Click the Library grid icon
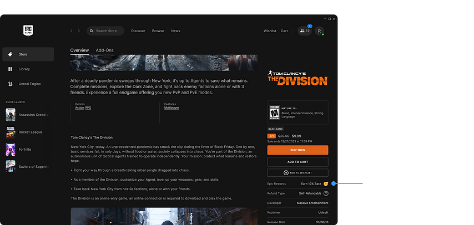 pyautogui.click(x=11, y=69)
